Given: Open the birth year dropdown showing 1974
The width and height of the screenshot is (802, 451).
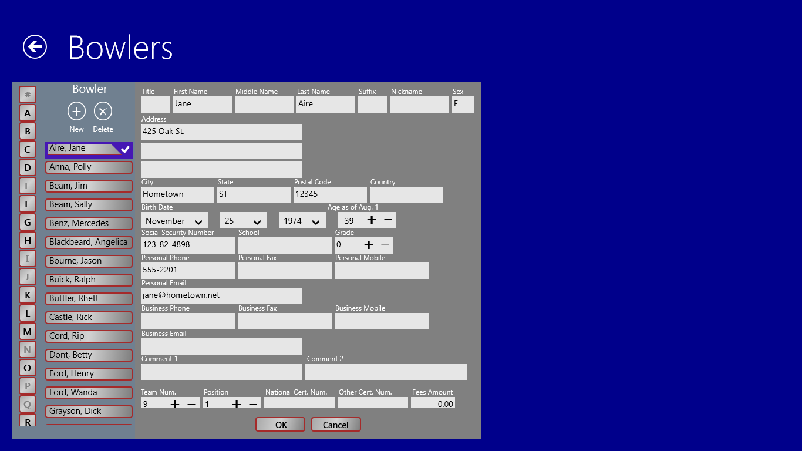Looking at the screenshot, I should (302, 221).
